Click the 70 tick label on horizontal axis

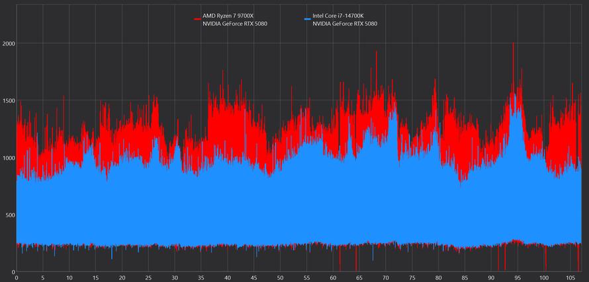pyautogui.click(x=386, y=278)
